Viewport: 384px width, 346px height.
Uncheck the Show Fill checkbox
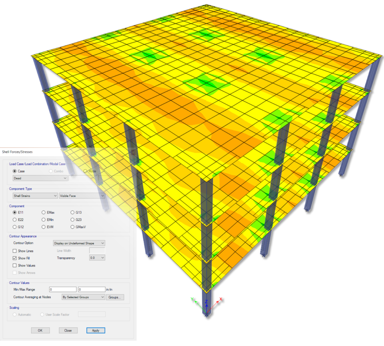(x=15, y=258)
